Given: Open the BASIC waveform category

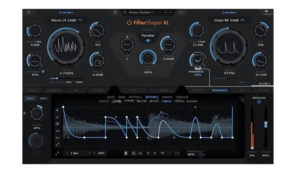Looking at the screenshot, I should pos(111,97).
